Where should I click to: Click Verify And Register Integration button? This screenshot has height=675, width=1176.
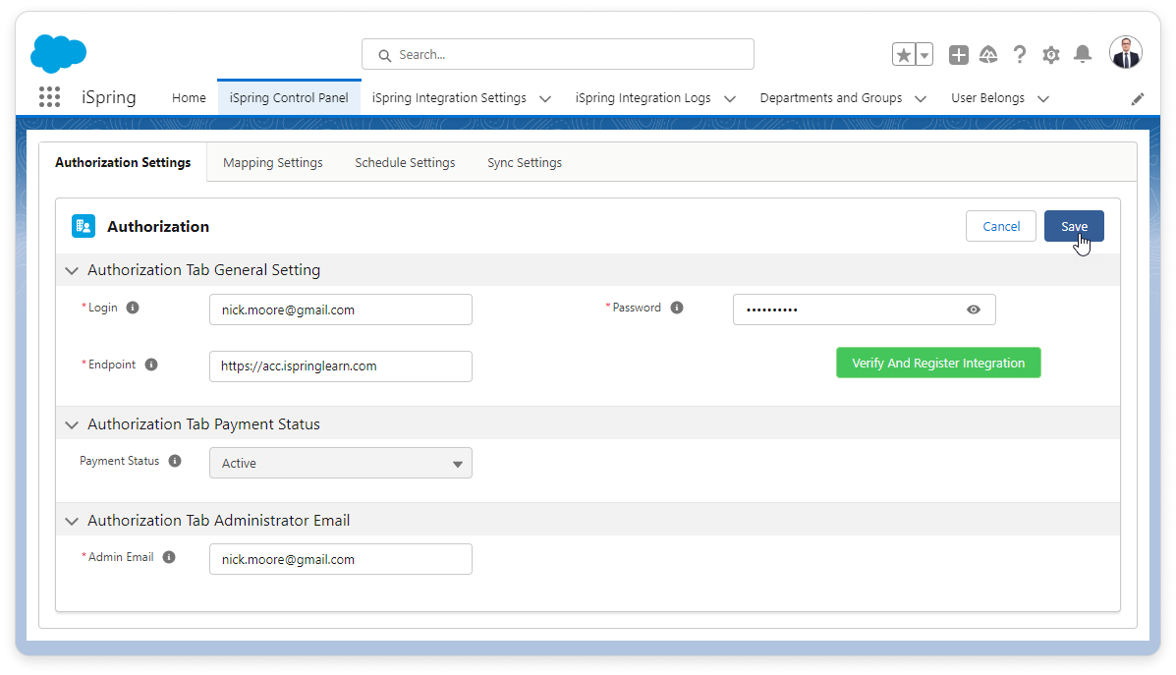(x=938, y=363)
